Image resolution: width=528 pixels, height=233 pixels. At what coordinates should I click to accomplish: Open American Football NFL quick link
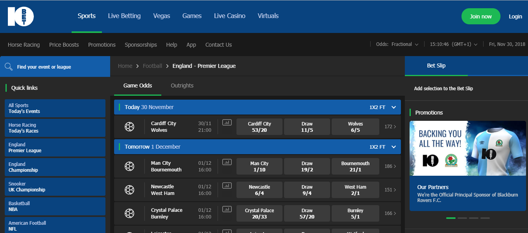[55, 225]
